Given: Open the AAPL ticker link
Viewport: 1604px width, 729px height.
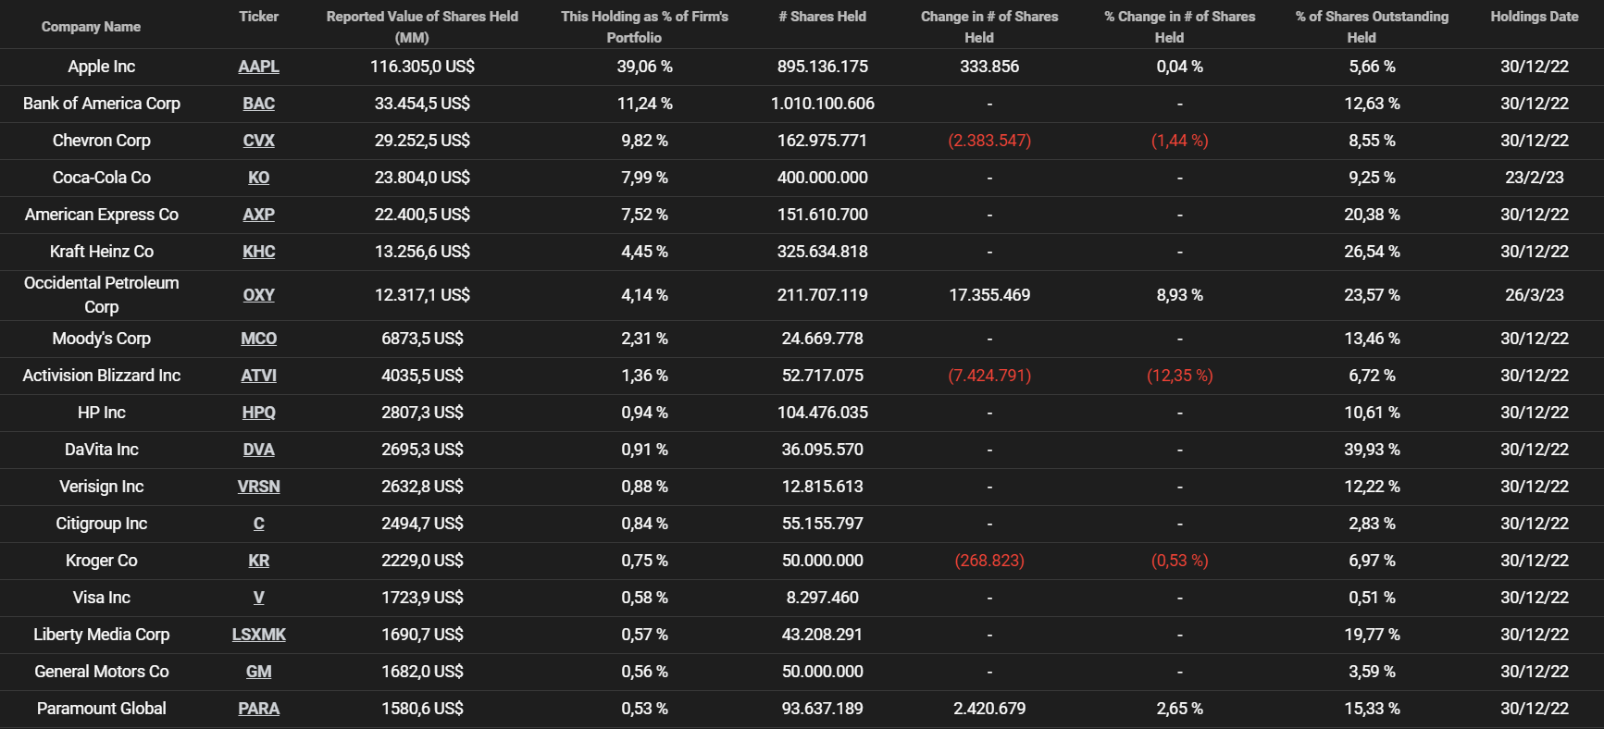Looking at the screenshot, I should point(258,67).
